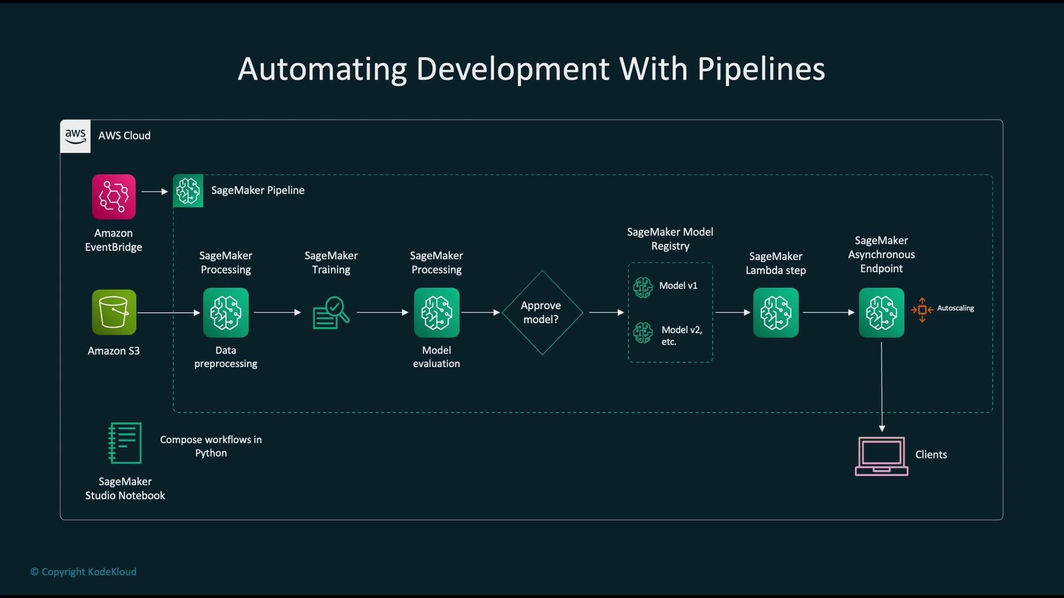1064x598 pixels.
Task: Select the orange Autoscaling icon
Action: (922, 310)
